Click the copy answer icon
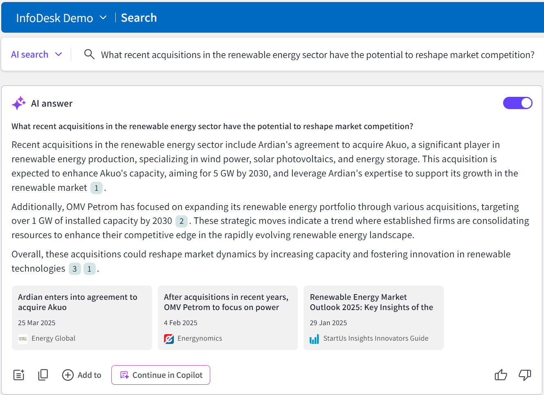544x395 pixels. [43, 375]
